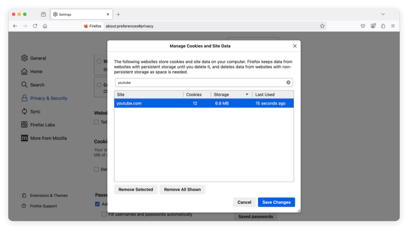The image size is (408, 229).
Task: Open Saved passwords button
Action: (x=255, y=216)
